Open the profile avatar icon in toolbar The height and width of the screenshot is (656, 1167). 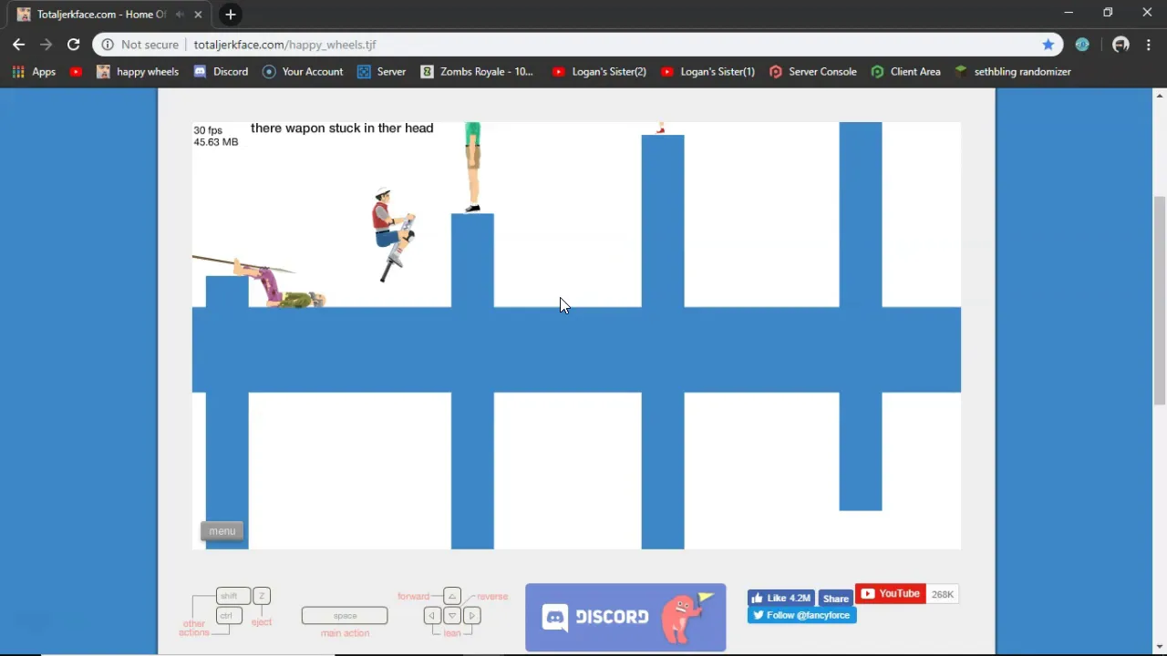(x=1121, y=45)
